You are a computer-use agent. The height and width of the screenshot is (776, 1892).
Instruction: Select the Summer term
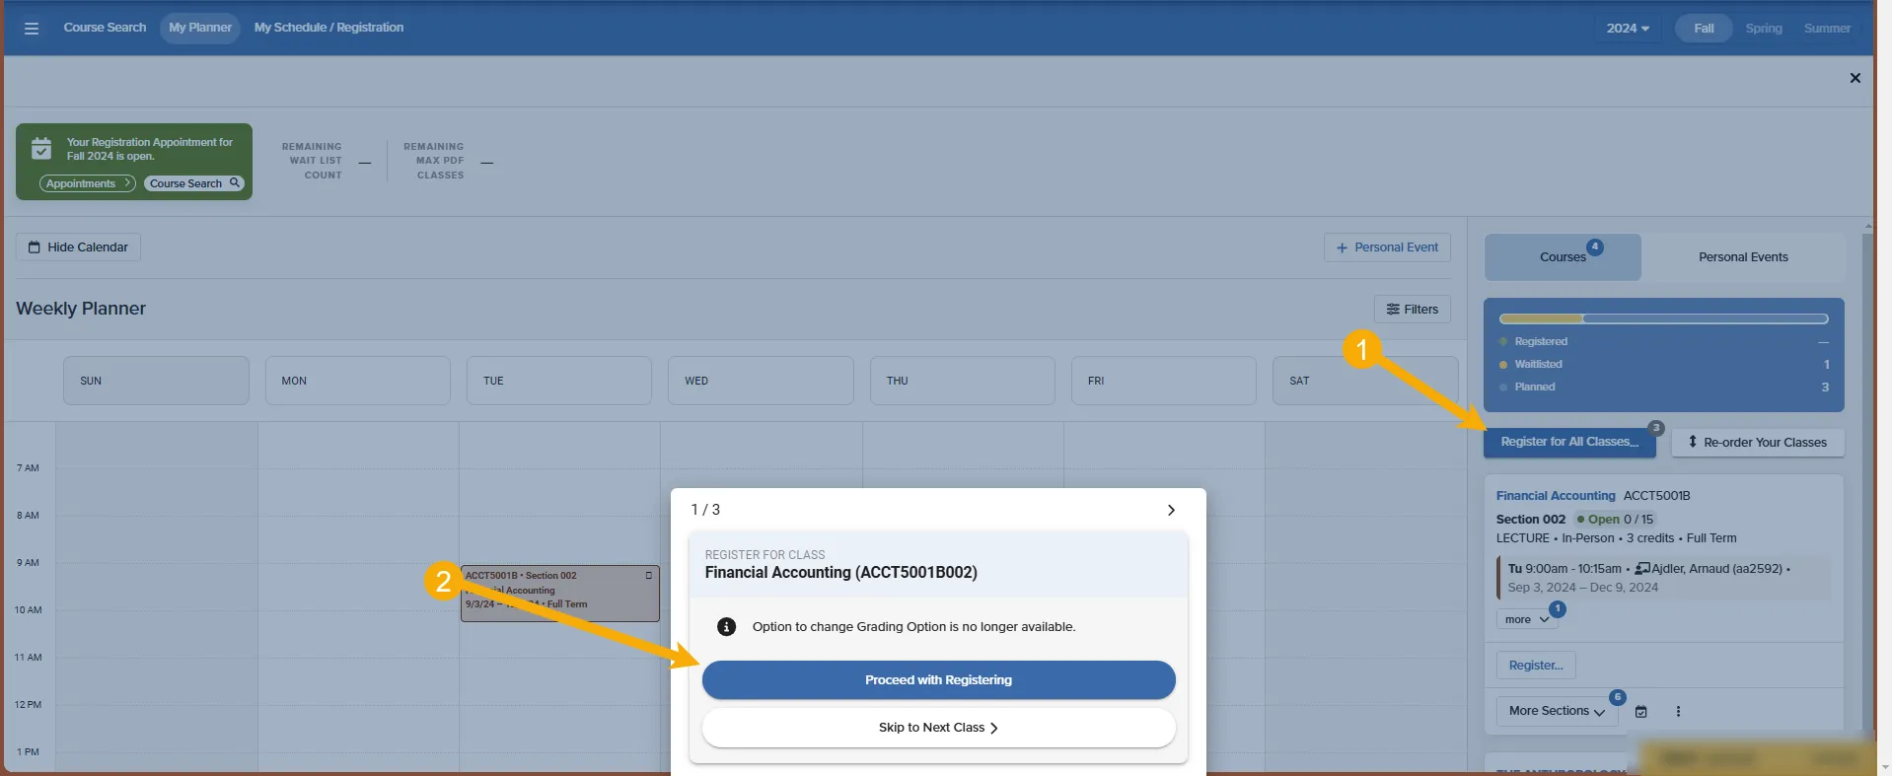click(x=1827, y=29)
